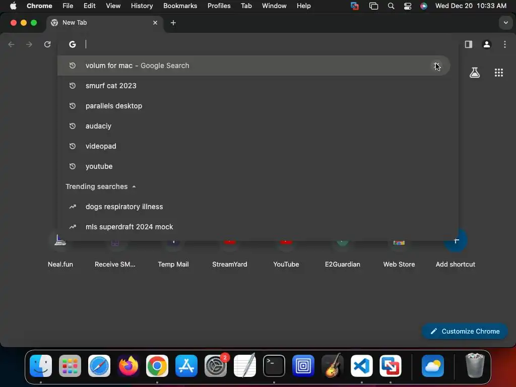Collapse the Trending searches section
Screen dimensions: 516x387
134,186
